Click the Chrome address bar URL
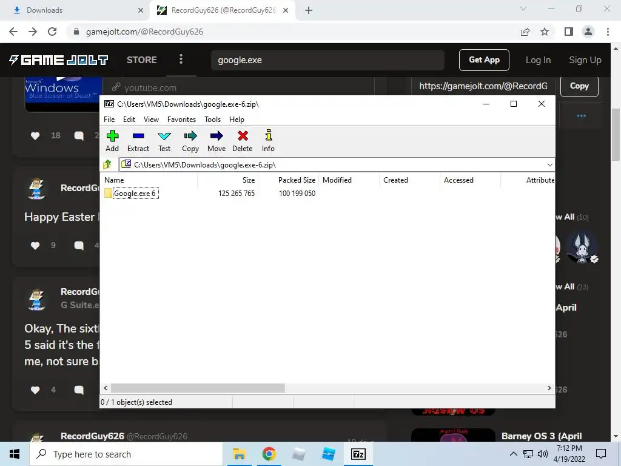The image size is (621, 466). [144, 32]
